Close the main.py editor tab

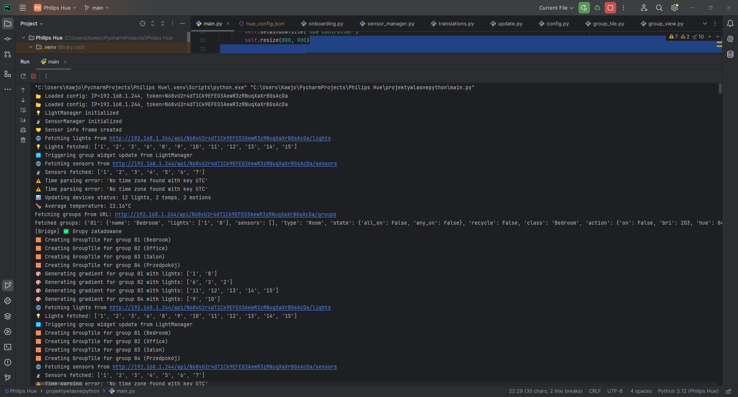(x=228, y=23)
